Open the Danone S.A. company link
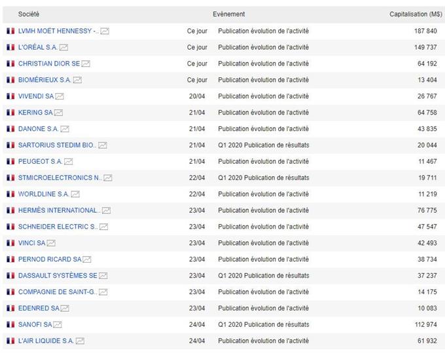The height and width of the screenshot is (353, 445). click(39, 129)
